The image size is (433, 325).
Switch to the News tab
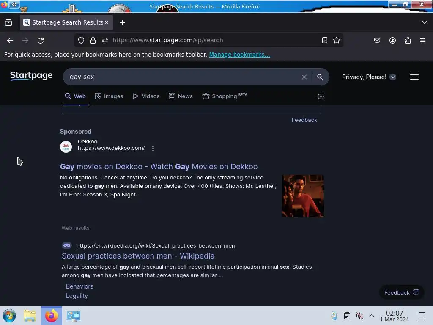coord(181,96)
